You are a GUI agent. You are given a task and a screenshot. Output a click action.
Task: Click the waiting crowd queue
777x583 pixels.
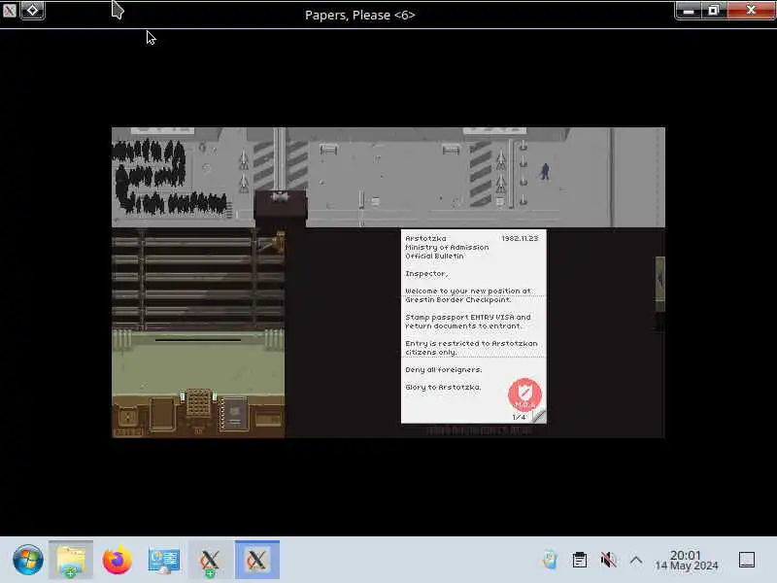click(x=168, y=177)
